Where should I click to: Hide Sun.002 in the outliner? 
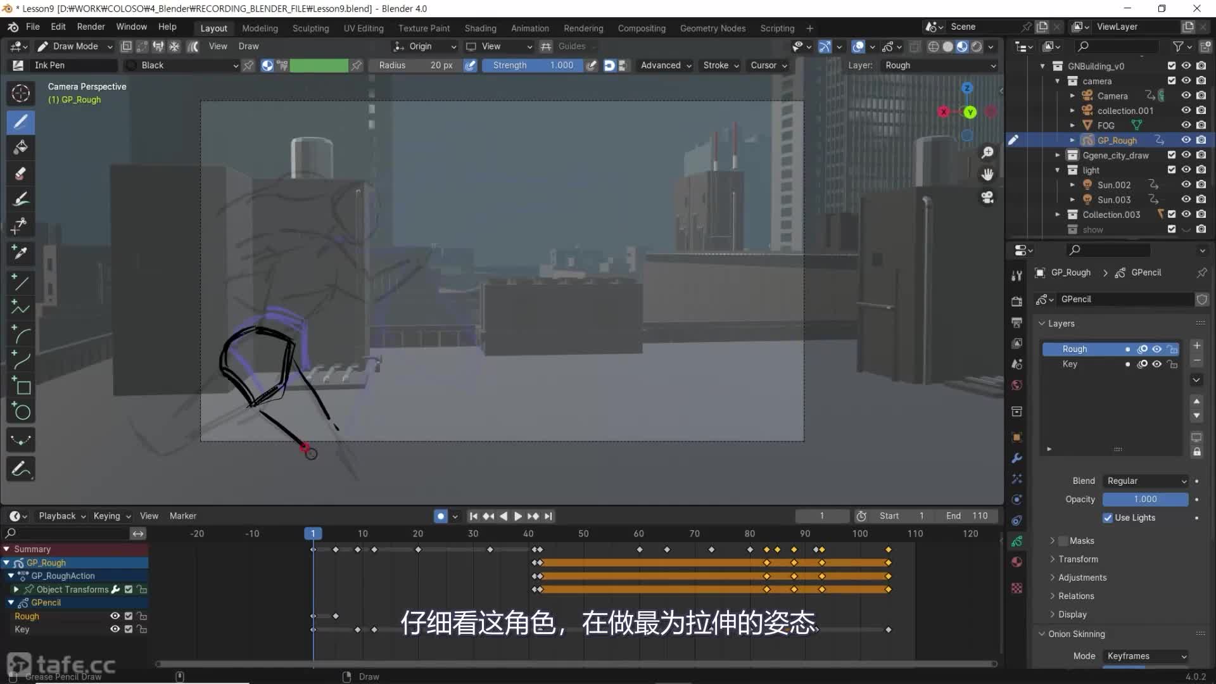pyautogui.click(x=1186, y=185)
